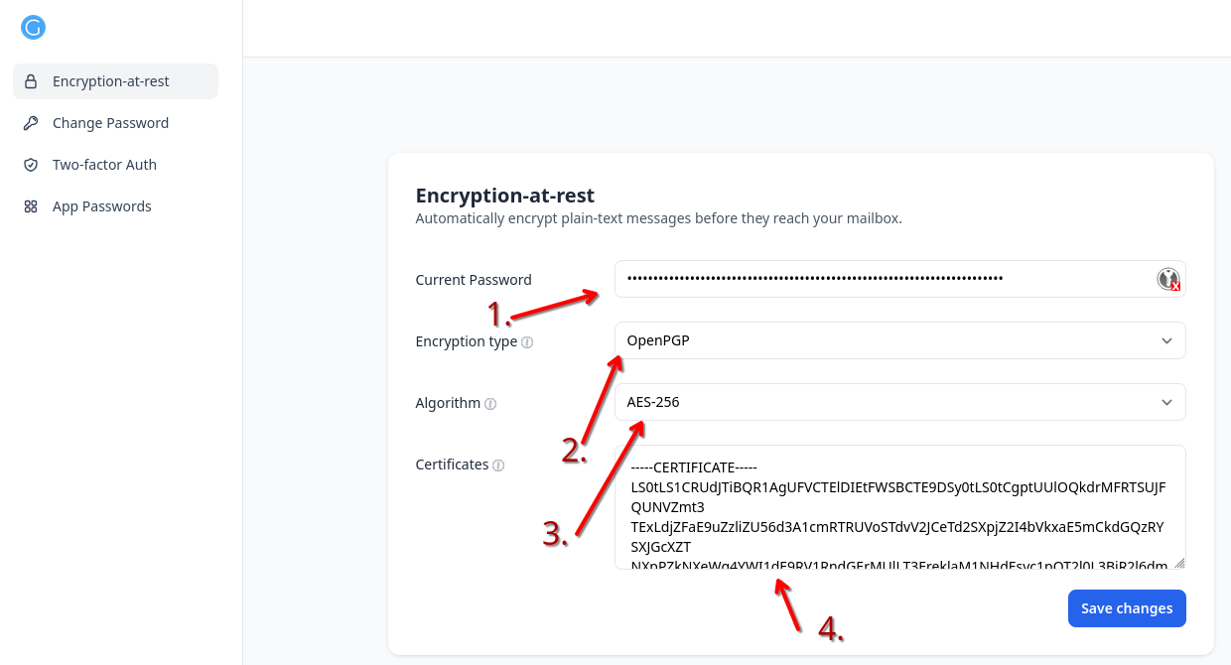Click the grid icon beside App Passwords

pyautogui.click(x=31, y=206)
